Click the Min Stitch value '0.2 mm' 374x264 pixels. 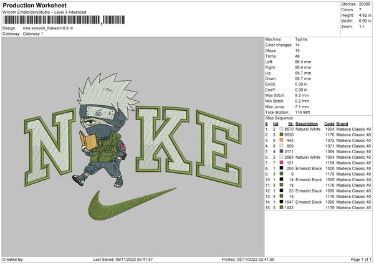[x=302, y=101]
